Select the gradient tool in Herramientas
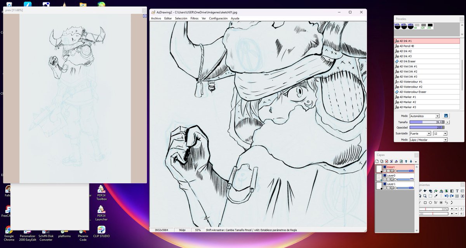Image resolution: width=466 pixels, height=248 pixels. 452,191
